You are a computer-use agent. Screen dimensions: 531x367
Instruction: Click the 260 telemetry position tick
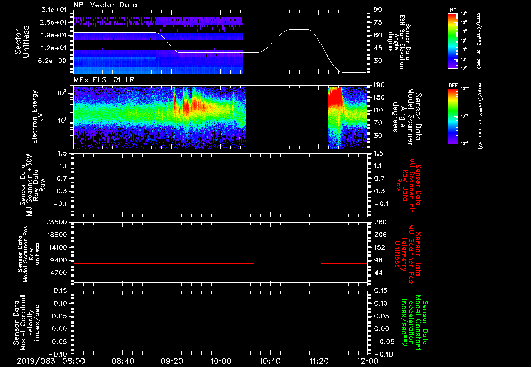[380, 222]
